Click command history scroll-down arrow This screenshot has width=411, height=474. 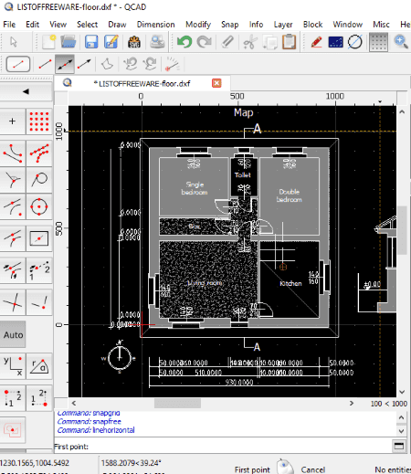[401, 431]
